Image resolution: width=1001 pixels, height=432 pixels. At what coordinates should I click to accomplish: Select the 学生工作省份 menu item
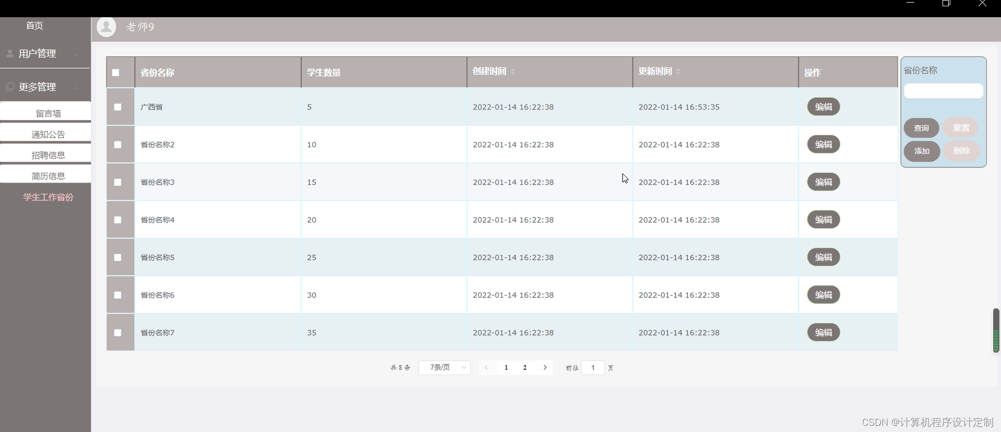tap(48, 197)
